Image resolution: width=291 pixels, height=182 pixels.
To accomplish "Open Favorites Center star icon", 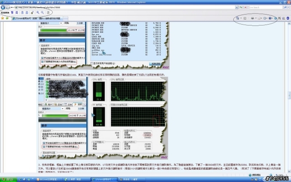I will (3, 18).
